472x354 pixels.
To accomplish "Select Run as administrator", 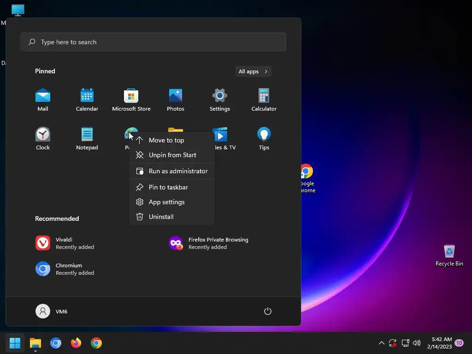I will (x=172, y=171).
